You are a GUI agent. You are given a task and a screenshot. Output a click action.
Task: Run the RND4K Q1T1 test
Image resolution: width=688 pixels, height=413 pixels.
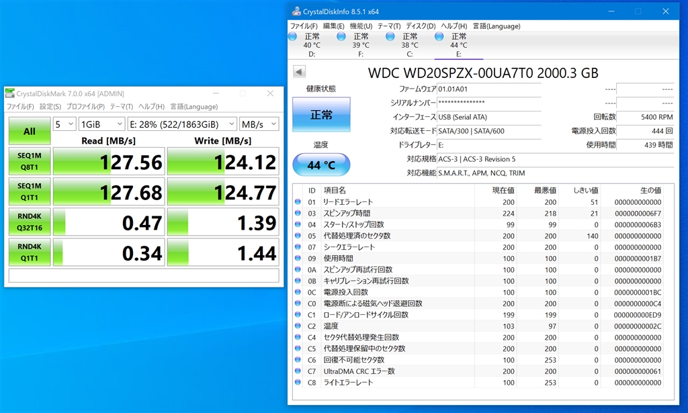(x=30, y=252)
